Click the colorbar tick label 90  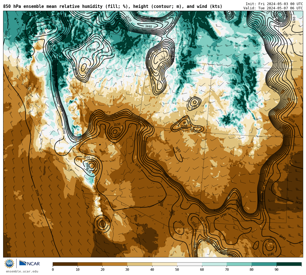point(277,270)
